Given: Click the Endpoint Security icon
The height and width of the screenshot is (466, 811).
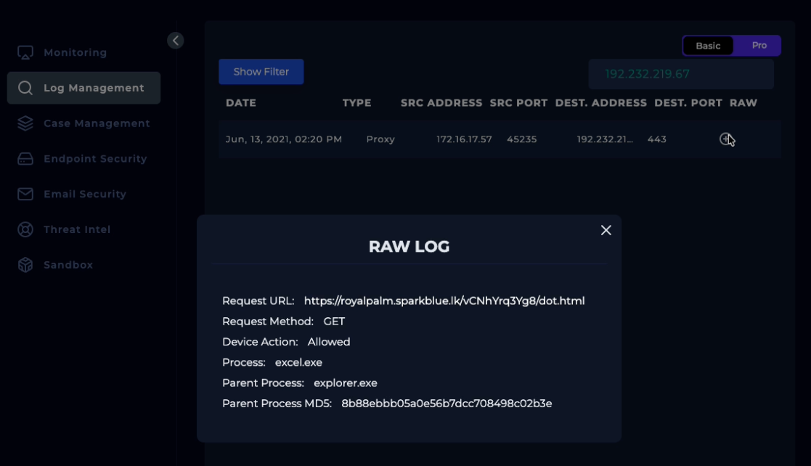Looking at the screenshot, I should tap(25, 159).
